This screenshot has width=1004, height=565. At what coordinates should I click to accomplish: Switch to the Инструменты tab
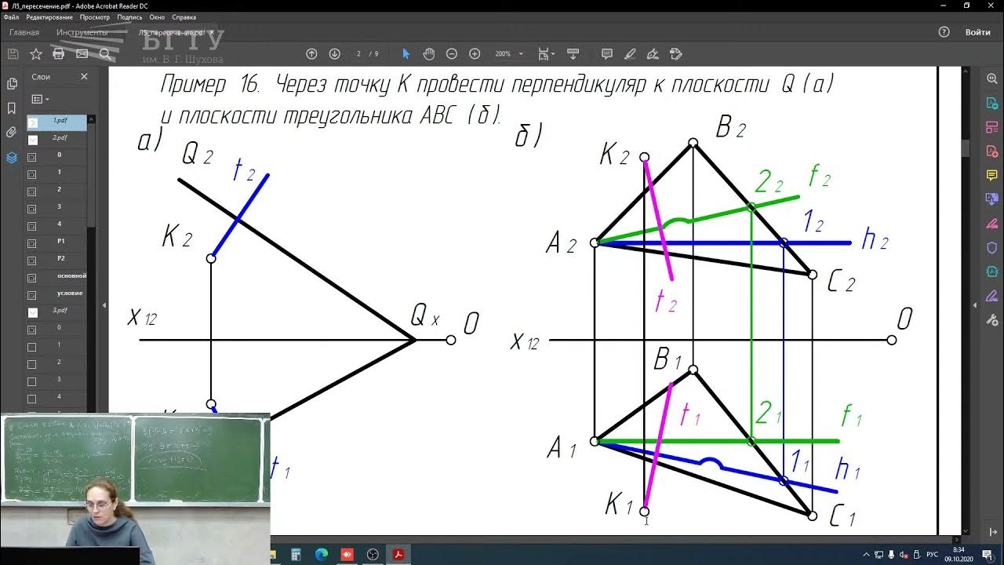82,33
